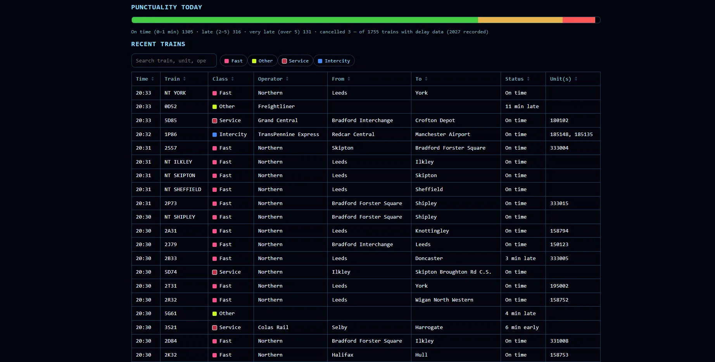Screen dimensions: 715x362
Task: Select the 3S21 Colas Rail train
Action: (366, 328)
